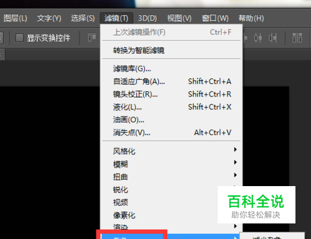This screenshot has width=311, height=239.
Task: Choose 消失点(V)... filter
Action: (171, 133)
